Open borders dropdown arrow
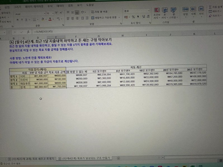The width and height of the screenshot is (223, 167). (x=38, y=20)
